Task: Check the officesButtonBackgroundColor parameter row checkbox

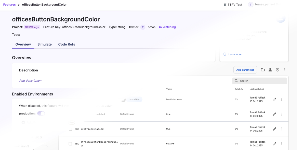Action: [71, 144]
